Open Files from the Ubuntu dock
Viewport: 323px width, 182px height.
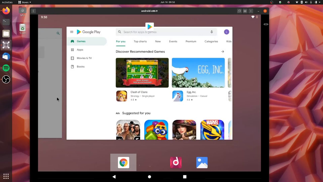[x=6, y=34]
